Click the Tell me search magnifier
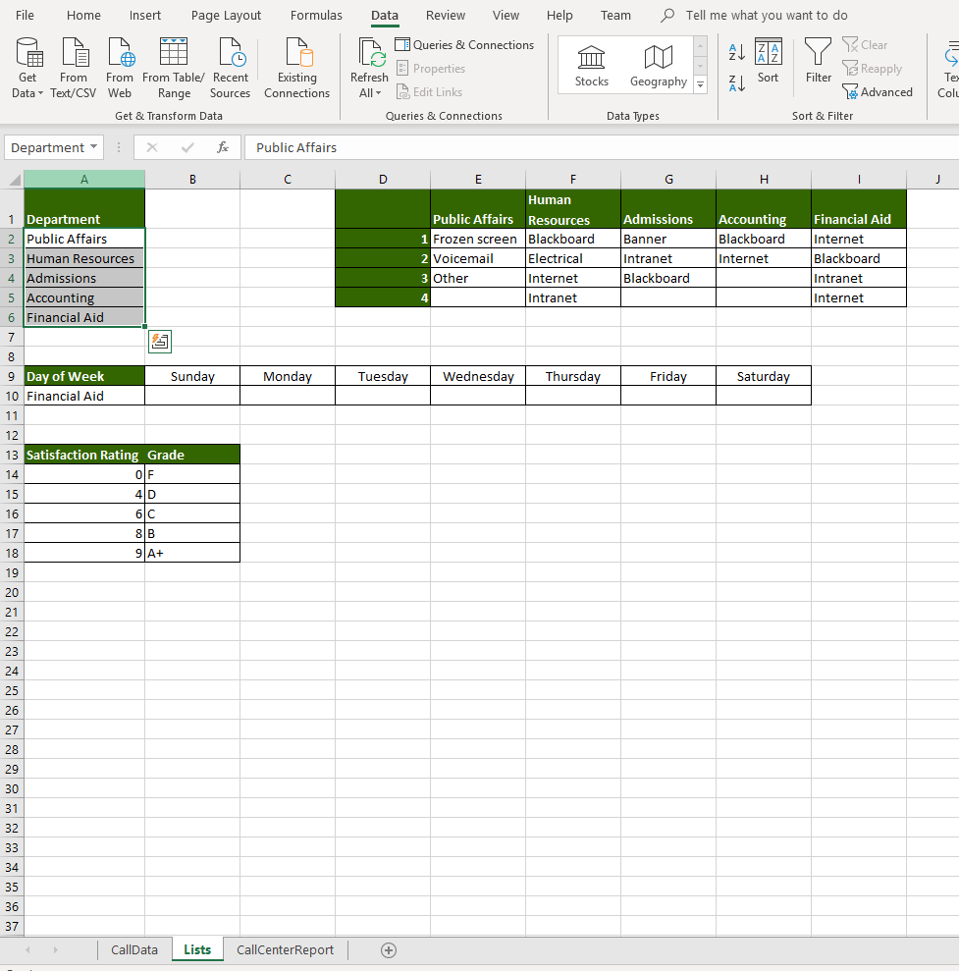959x971 pixels. click(x=667, y=15)
